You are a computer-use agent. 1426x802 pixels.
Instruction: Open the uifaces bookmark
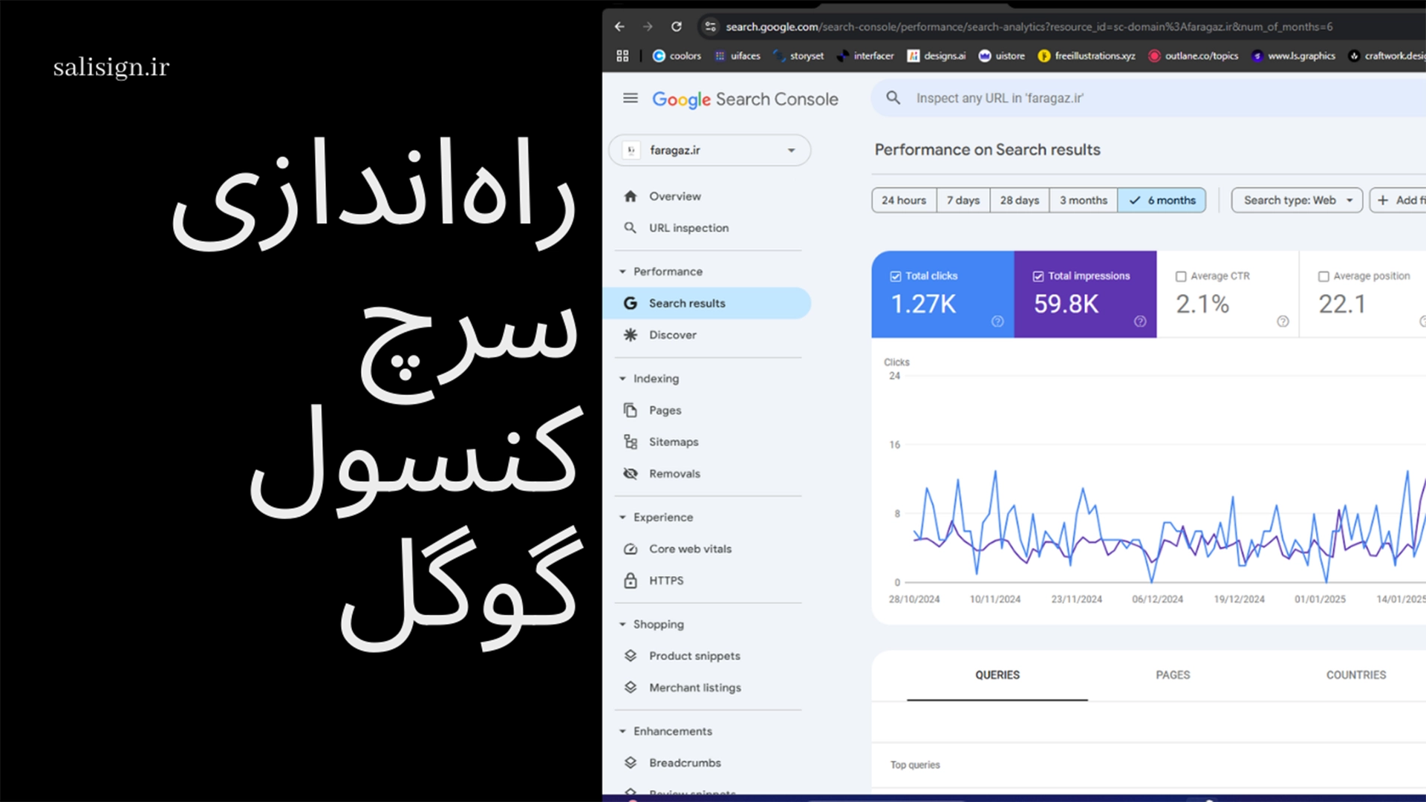pos(738,56)
